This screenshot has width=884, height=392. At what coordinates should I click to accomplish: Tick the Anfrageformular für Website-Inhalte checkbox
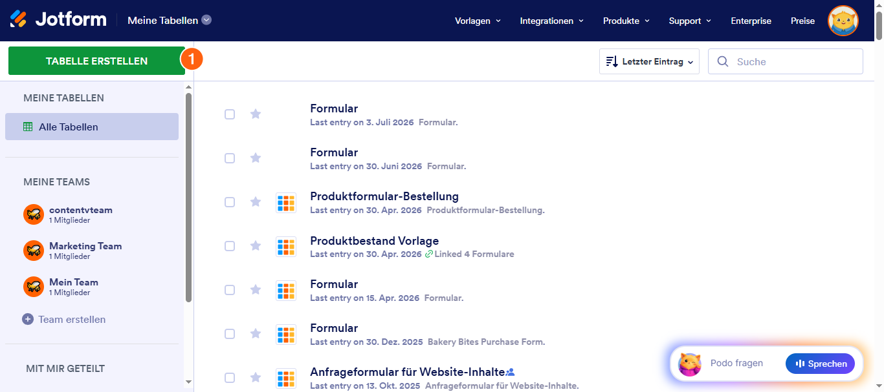pyautogui.click(x=230, y=378)
